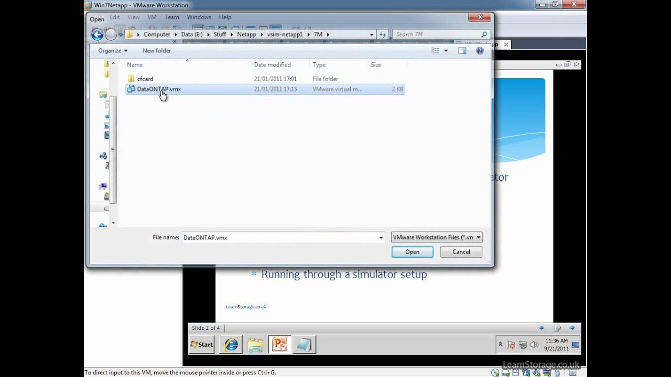Toggle the preview pane icon
This screenshot has width=671, height=377.
point(462,51)
